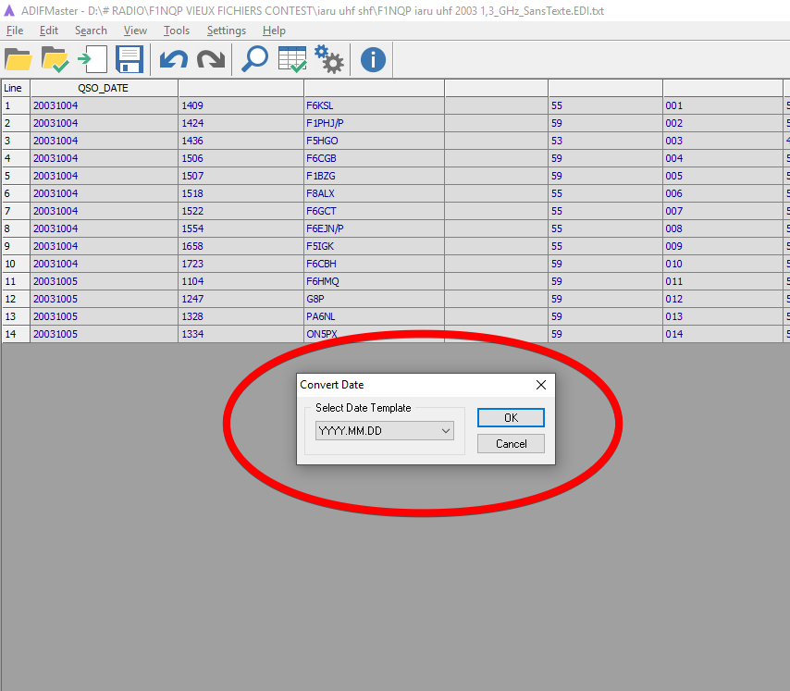Close the Convert Date dialog window
This screenshot has height=691, width=790.
click(541, 385)
